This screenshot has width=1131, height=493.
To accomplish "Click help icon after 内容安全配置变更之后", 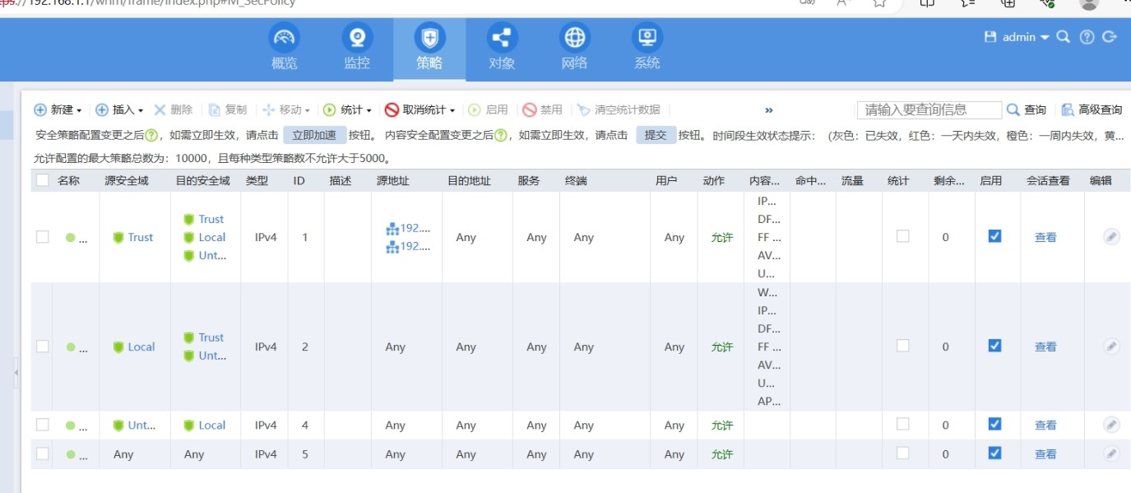I will (x=500, y=136).
